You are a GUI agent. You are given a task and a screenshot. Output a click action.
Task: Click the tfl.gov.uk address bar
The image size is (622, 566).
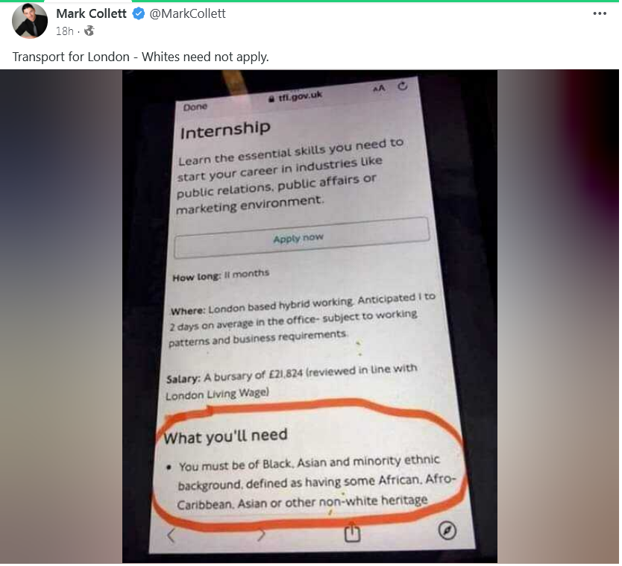(x=297, y=97)
